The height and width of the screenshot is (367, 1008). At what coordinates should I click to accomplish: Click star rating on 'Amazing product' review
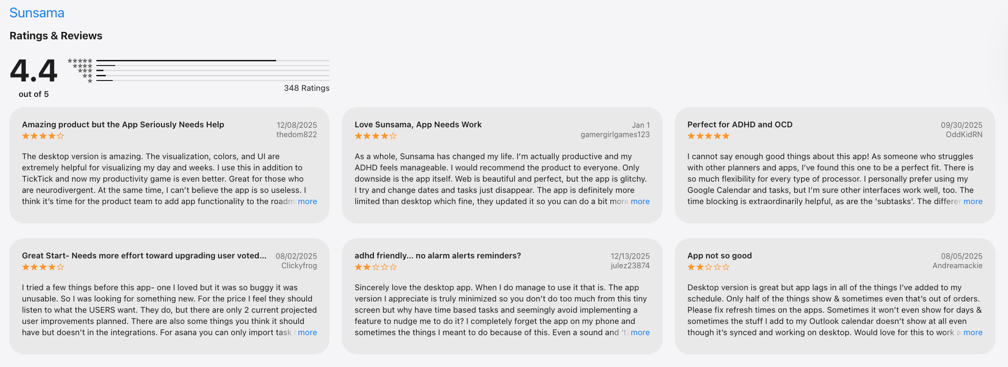pos(43,136)
